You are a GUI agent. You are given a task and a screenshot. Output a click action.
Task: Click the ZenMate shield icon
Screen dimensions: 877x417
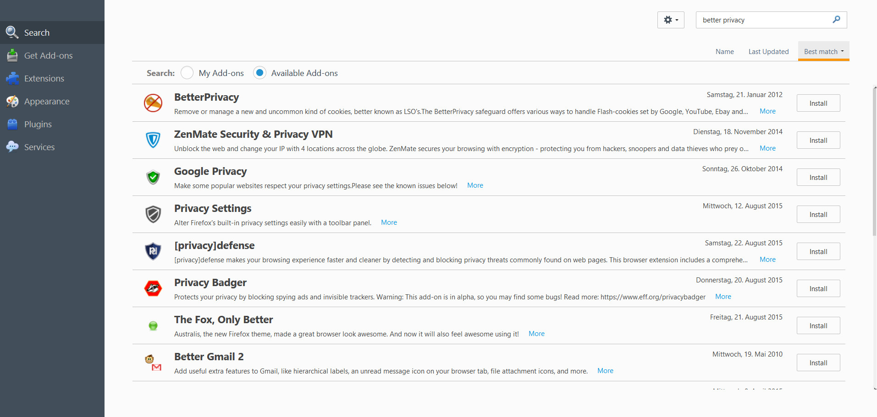click(153, 140)
